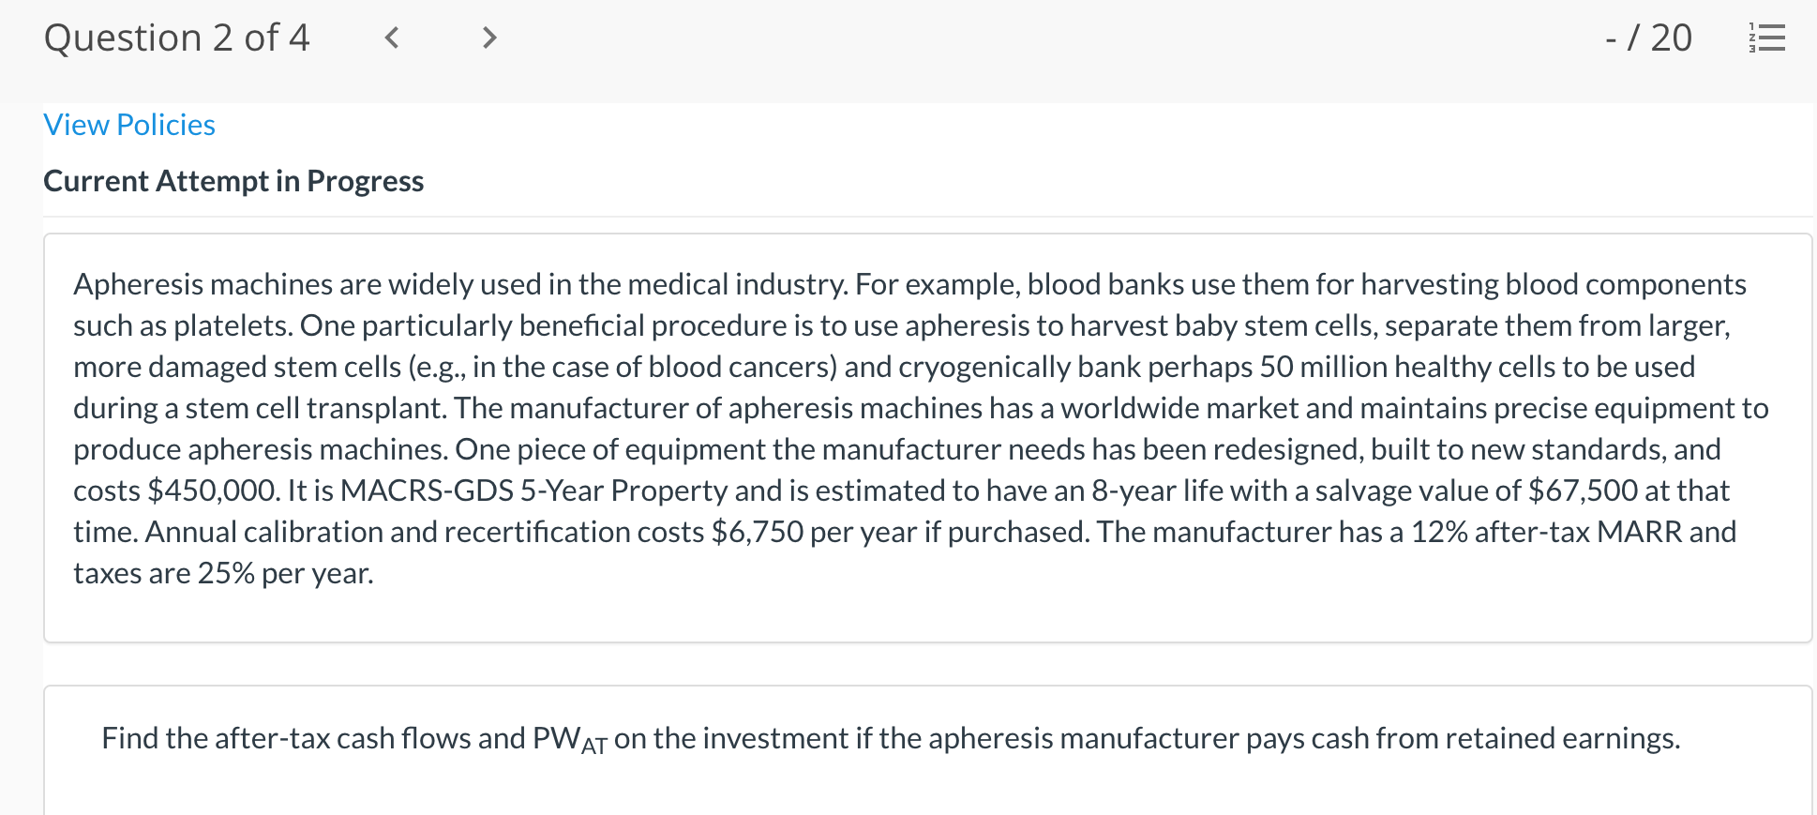The height and width of the screenshot is (815, 1817).
Task: Open the View Policies link
Action: [x=128, y=124]
